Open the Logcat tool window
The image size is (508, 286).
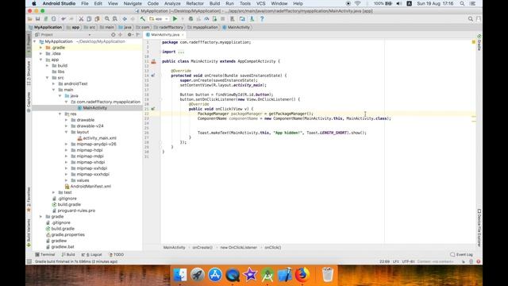click(92, 254)
